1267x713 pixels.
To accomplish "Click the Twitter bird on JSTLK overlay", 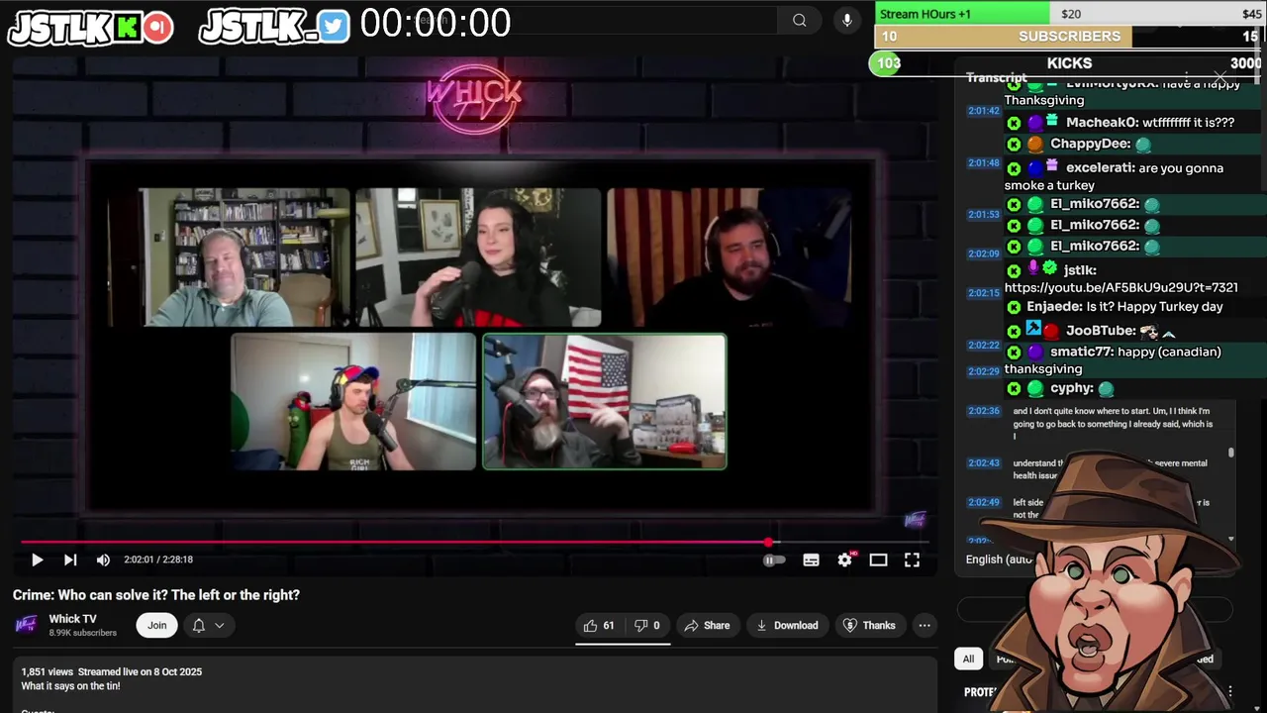I will click(335, 27).
